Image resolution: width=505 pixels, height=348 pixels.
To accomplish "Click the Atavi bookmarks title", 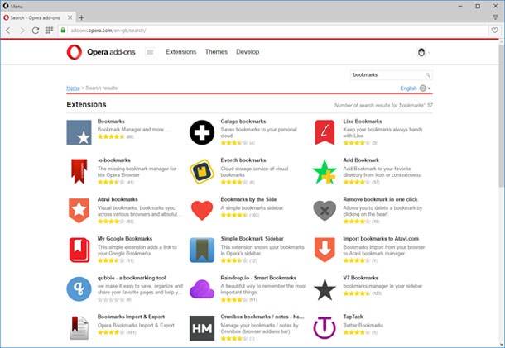I will pos(118,199).
